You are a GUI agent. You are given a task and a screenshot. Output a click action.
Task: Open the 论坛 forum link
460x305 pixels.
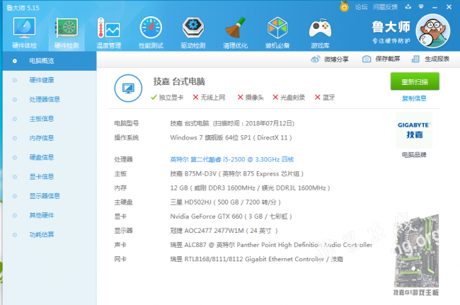coord(362,7)
